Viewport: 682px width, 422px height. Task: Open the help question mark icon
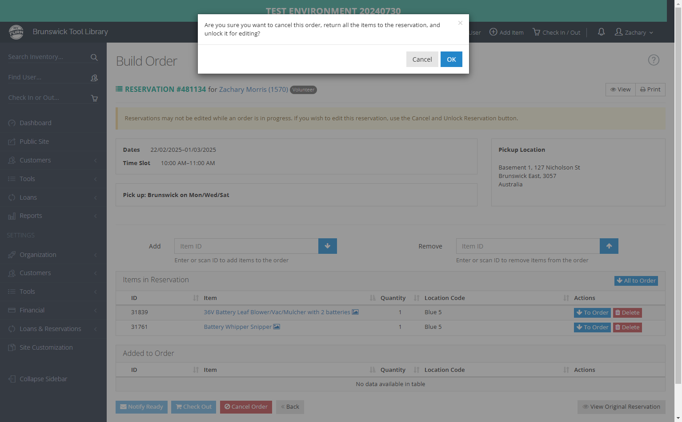654,60
